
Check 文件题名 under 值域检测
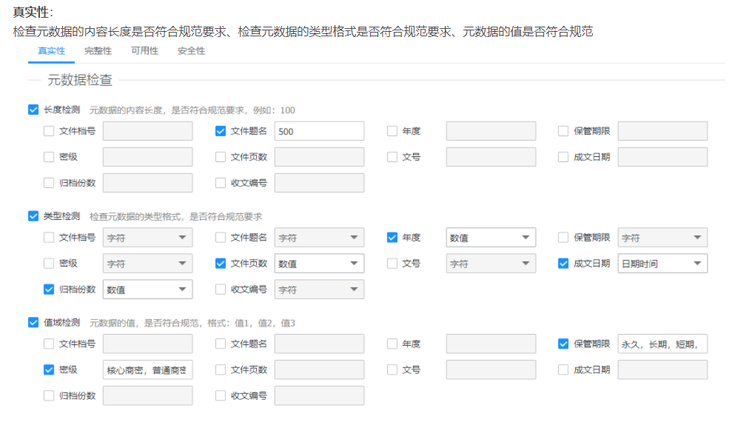pyautogui.click(x=221, y=344)
